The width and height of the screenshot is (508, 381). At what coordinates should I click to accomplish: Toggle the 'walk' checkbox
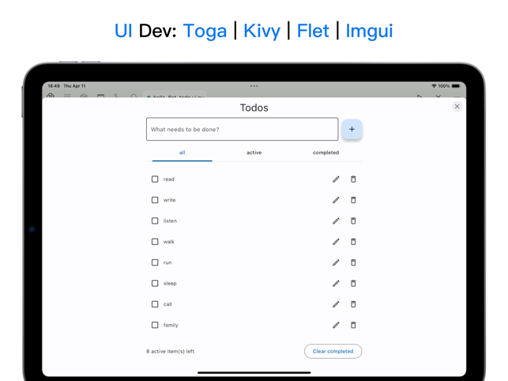point(155,242)
